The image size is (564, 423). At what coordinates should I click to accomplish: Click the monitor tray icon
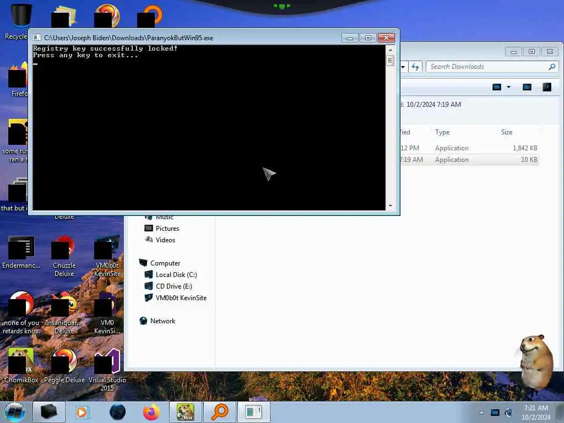coord(495,413)
